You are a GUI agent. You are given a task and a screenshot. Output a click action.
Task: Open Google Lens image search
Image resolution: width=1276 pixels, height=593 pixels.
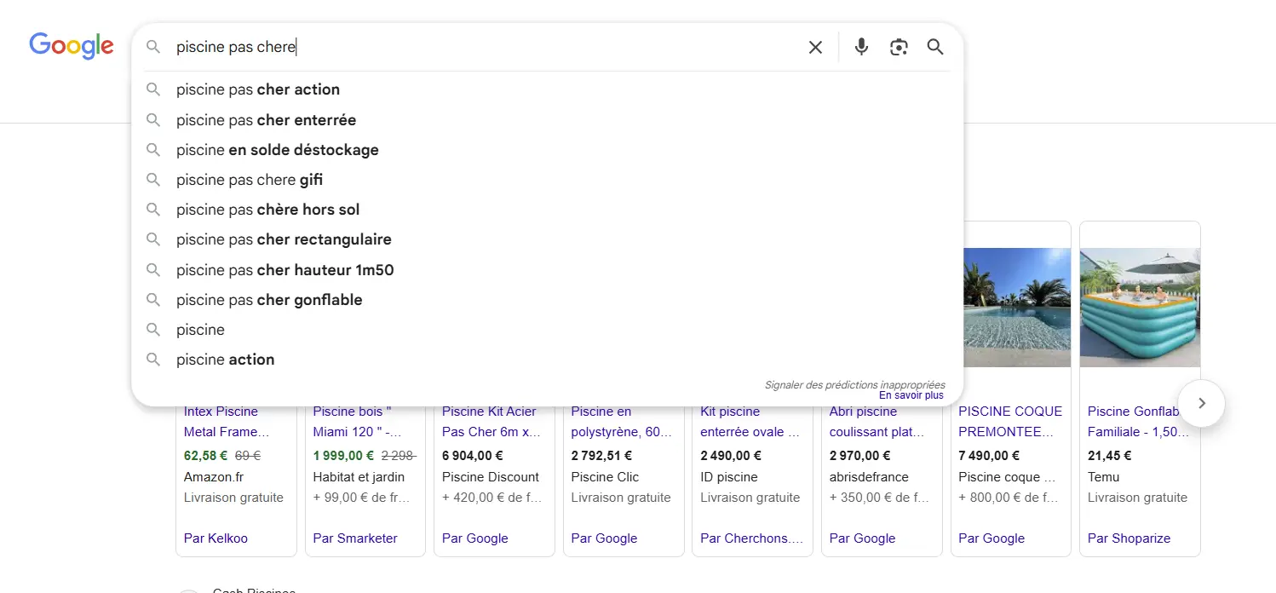pos(899,48)
